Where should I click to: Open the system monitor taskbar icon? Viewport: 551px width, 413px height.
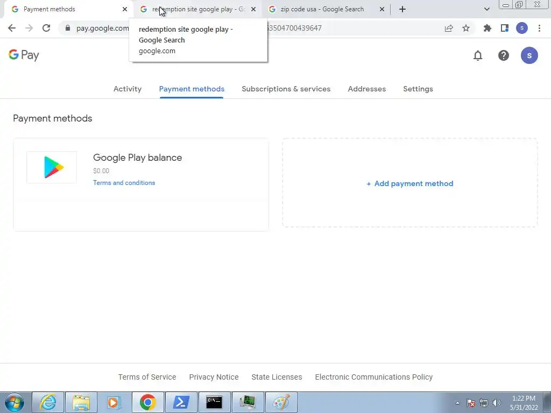coord(248,402)
